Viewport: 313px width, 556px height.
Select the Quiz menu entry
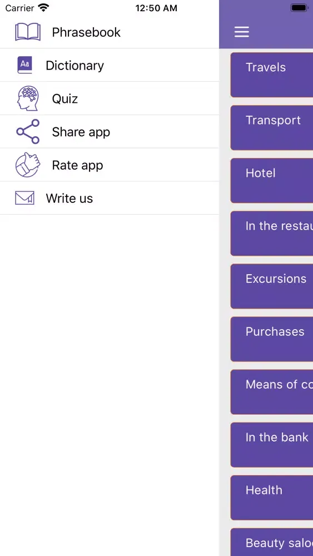[x=110, y=98]
